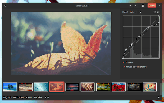This screenshot has width=164, height=103.
Task: Go back using the header arrow
Action: click(5, 6)
